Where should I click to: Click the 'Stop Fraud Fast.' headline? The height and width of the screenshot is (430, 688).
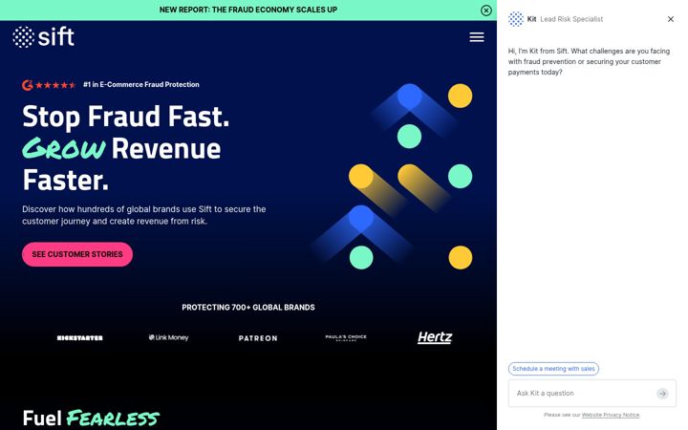click(x=125, y=118)
